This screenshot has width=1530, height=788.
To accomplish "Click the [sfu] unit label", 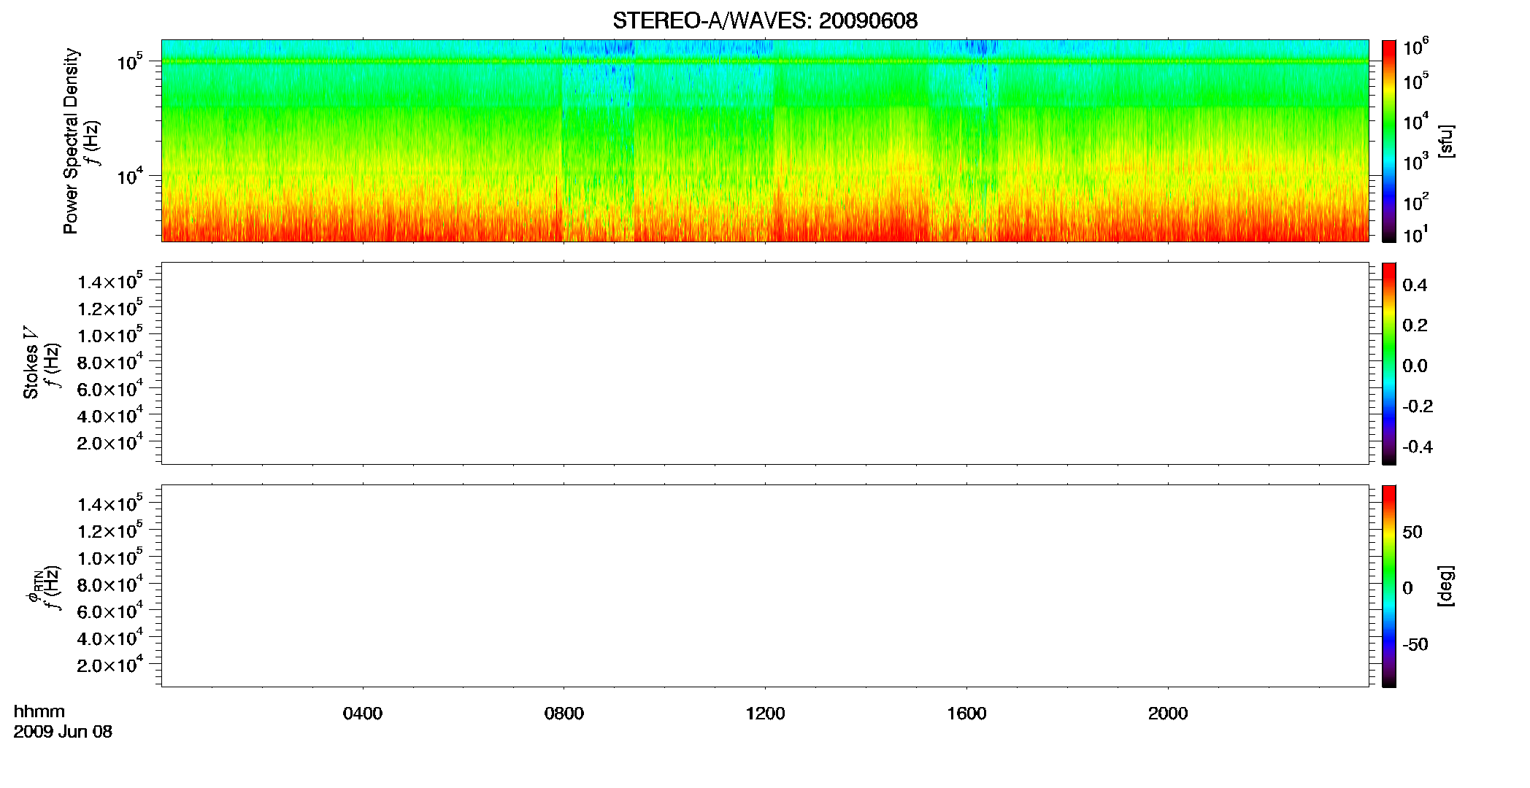I will tap(1445, 141).
